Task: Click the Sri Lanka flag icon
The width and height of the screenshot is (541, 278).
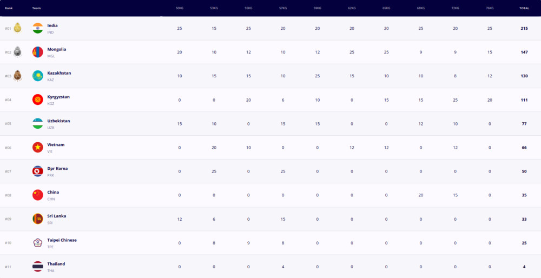Action: pos(38,219)
